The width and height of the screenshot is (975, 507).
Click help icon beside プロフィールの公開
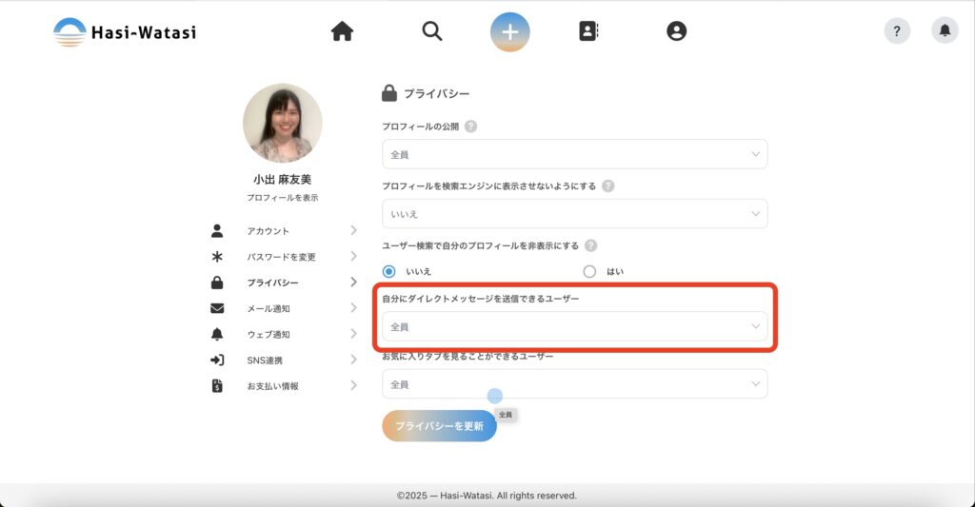470,127
